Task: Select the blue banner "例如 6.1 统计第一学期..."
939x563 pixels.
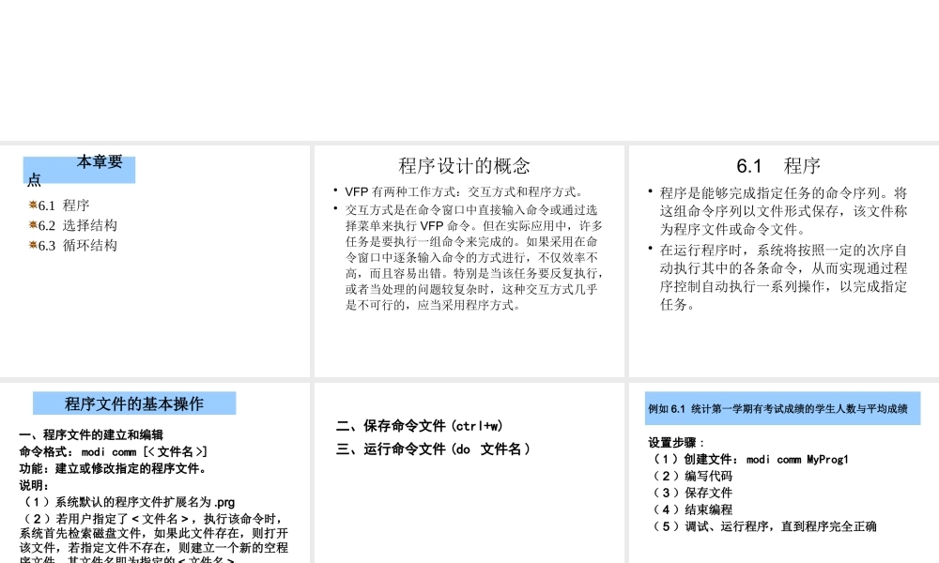Action: (782, 408)
